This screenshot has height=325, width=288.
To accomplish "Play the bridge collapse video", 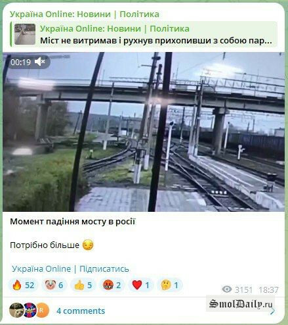I will (144, 132).
